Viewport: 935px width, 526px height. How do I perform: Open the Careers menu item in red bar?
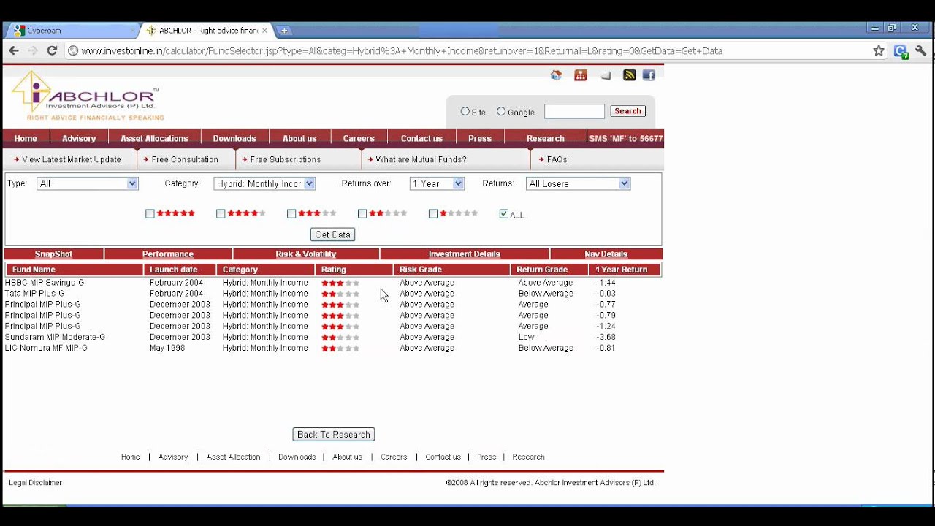359,138
